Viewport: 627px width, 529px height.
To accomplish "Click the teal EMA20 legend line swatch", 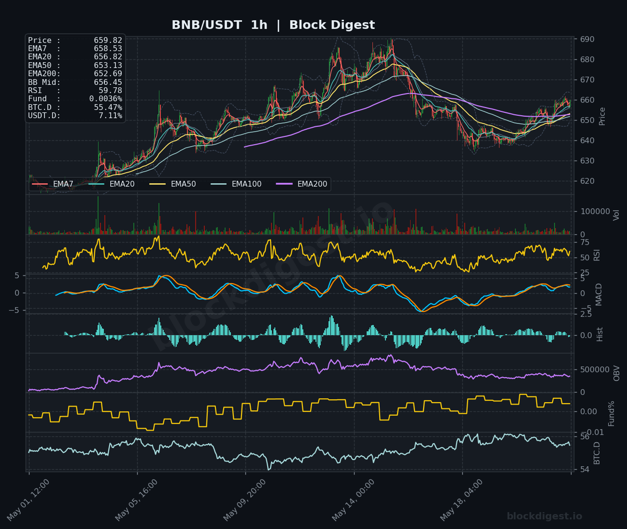I will (96, 184).
